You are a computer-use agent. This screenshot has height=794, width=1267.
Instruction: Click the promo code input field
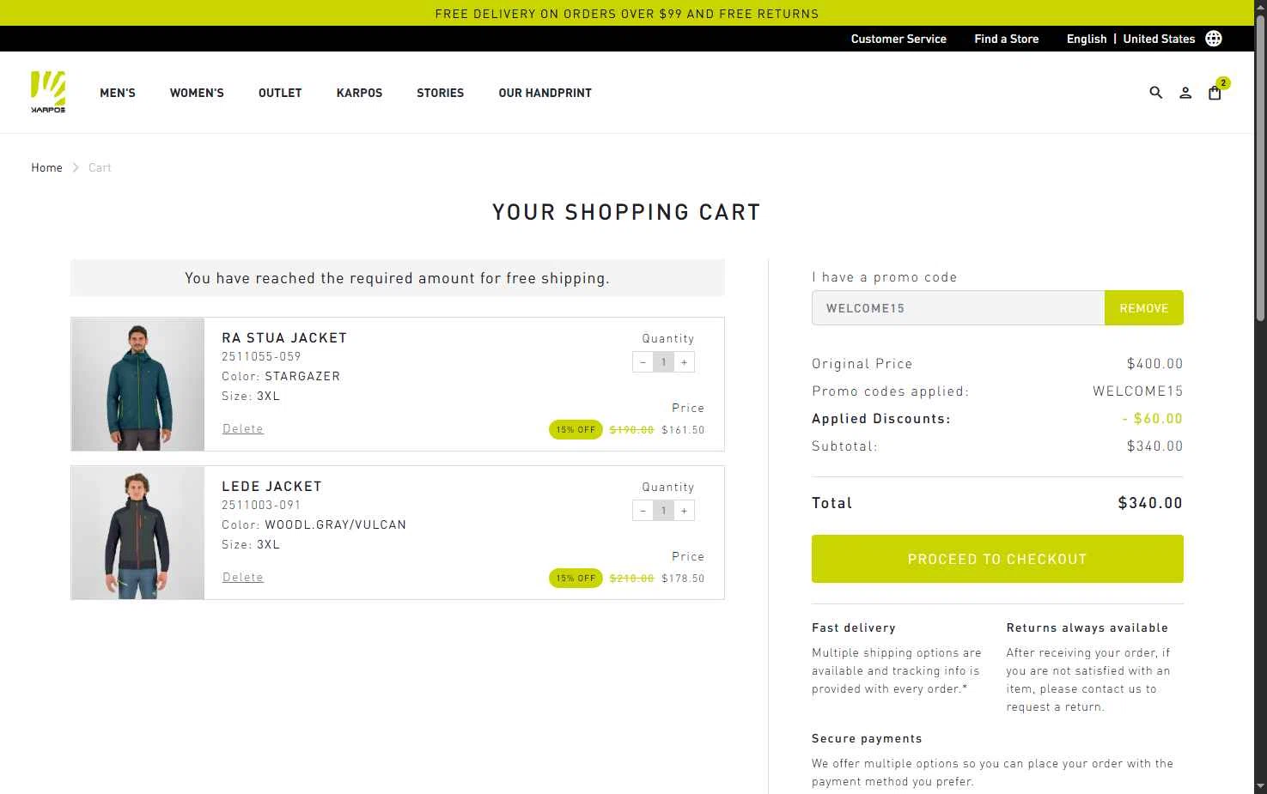958,308
